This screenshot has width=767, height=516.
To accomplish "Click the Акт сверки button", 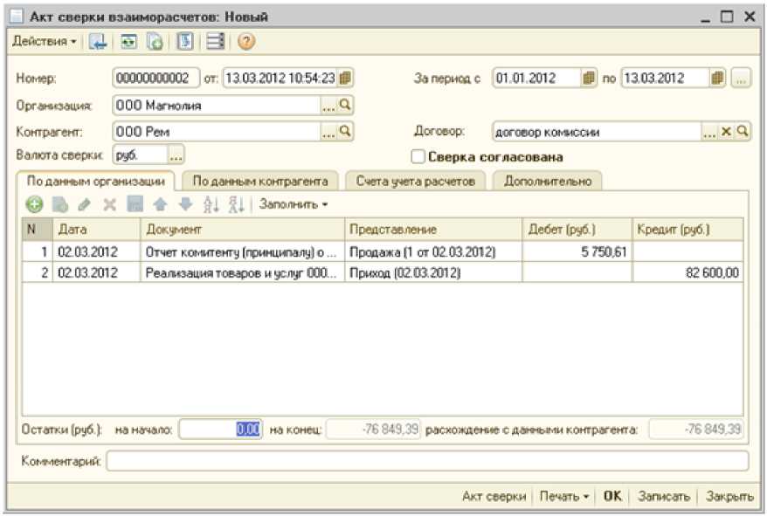I will tap(494, 496).
